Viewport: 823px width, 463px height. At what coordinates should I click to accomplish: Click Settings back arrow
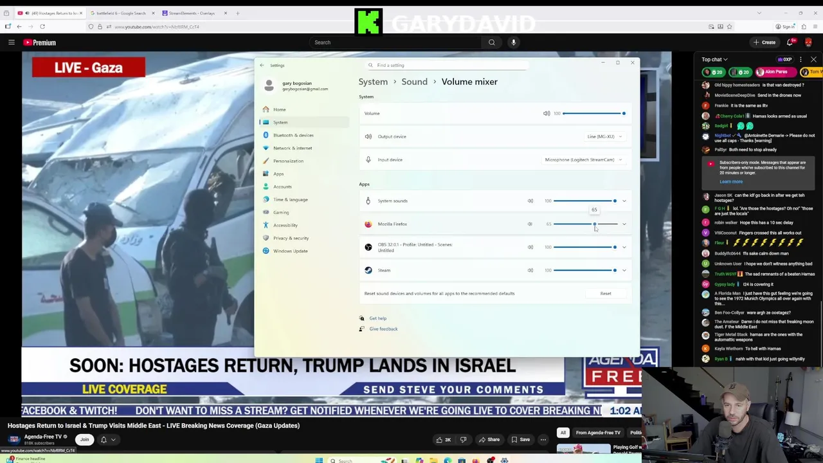click(x=261, y=65)
